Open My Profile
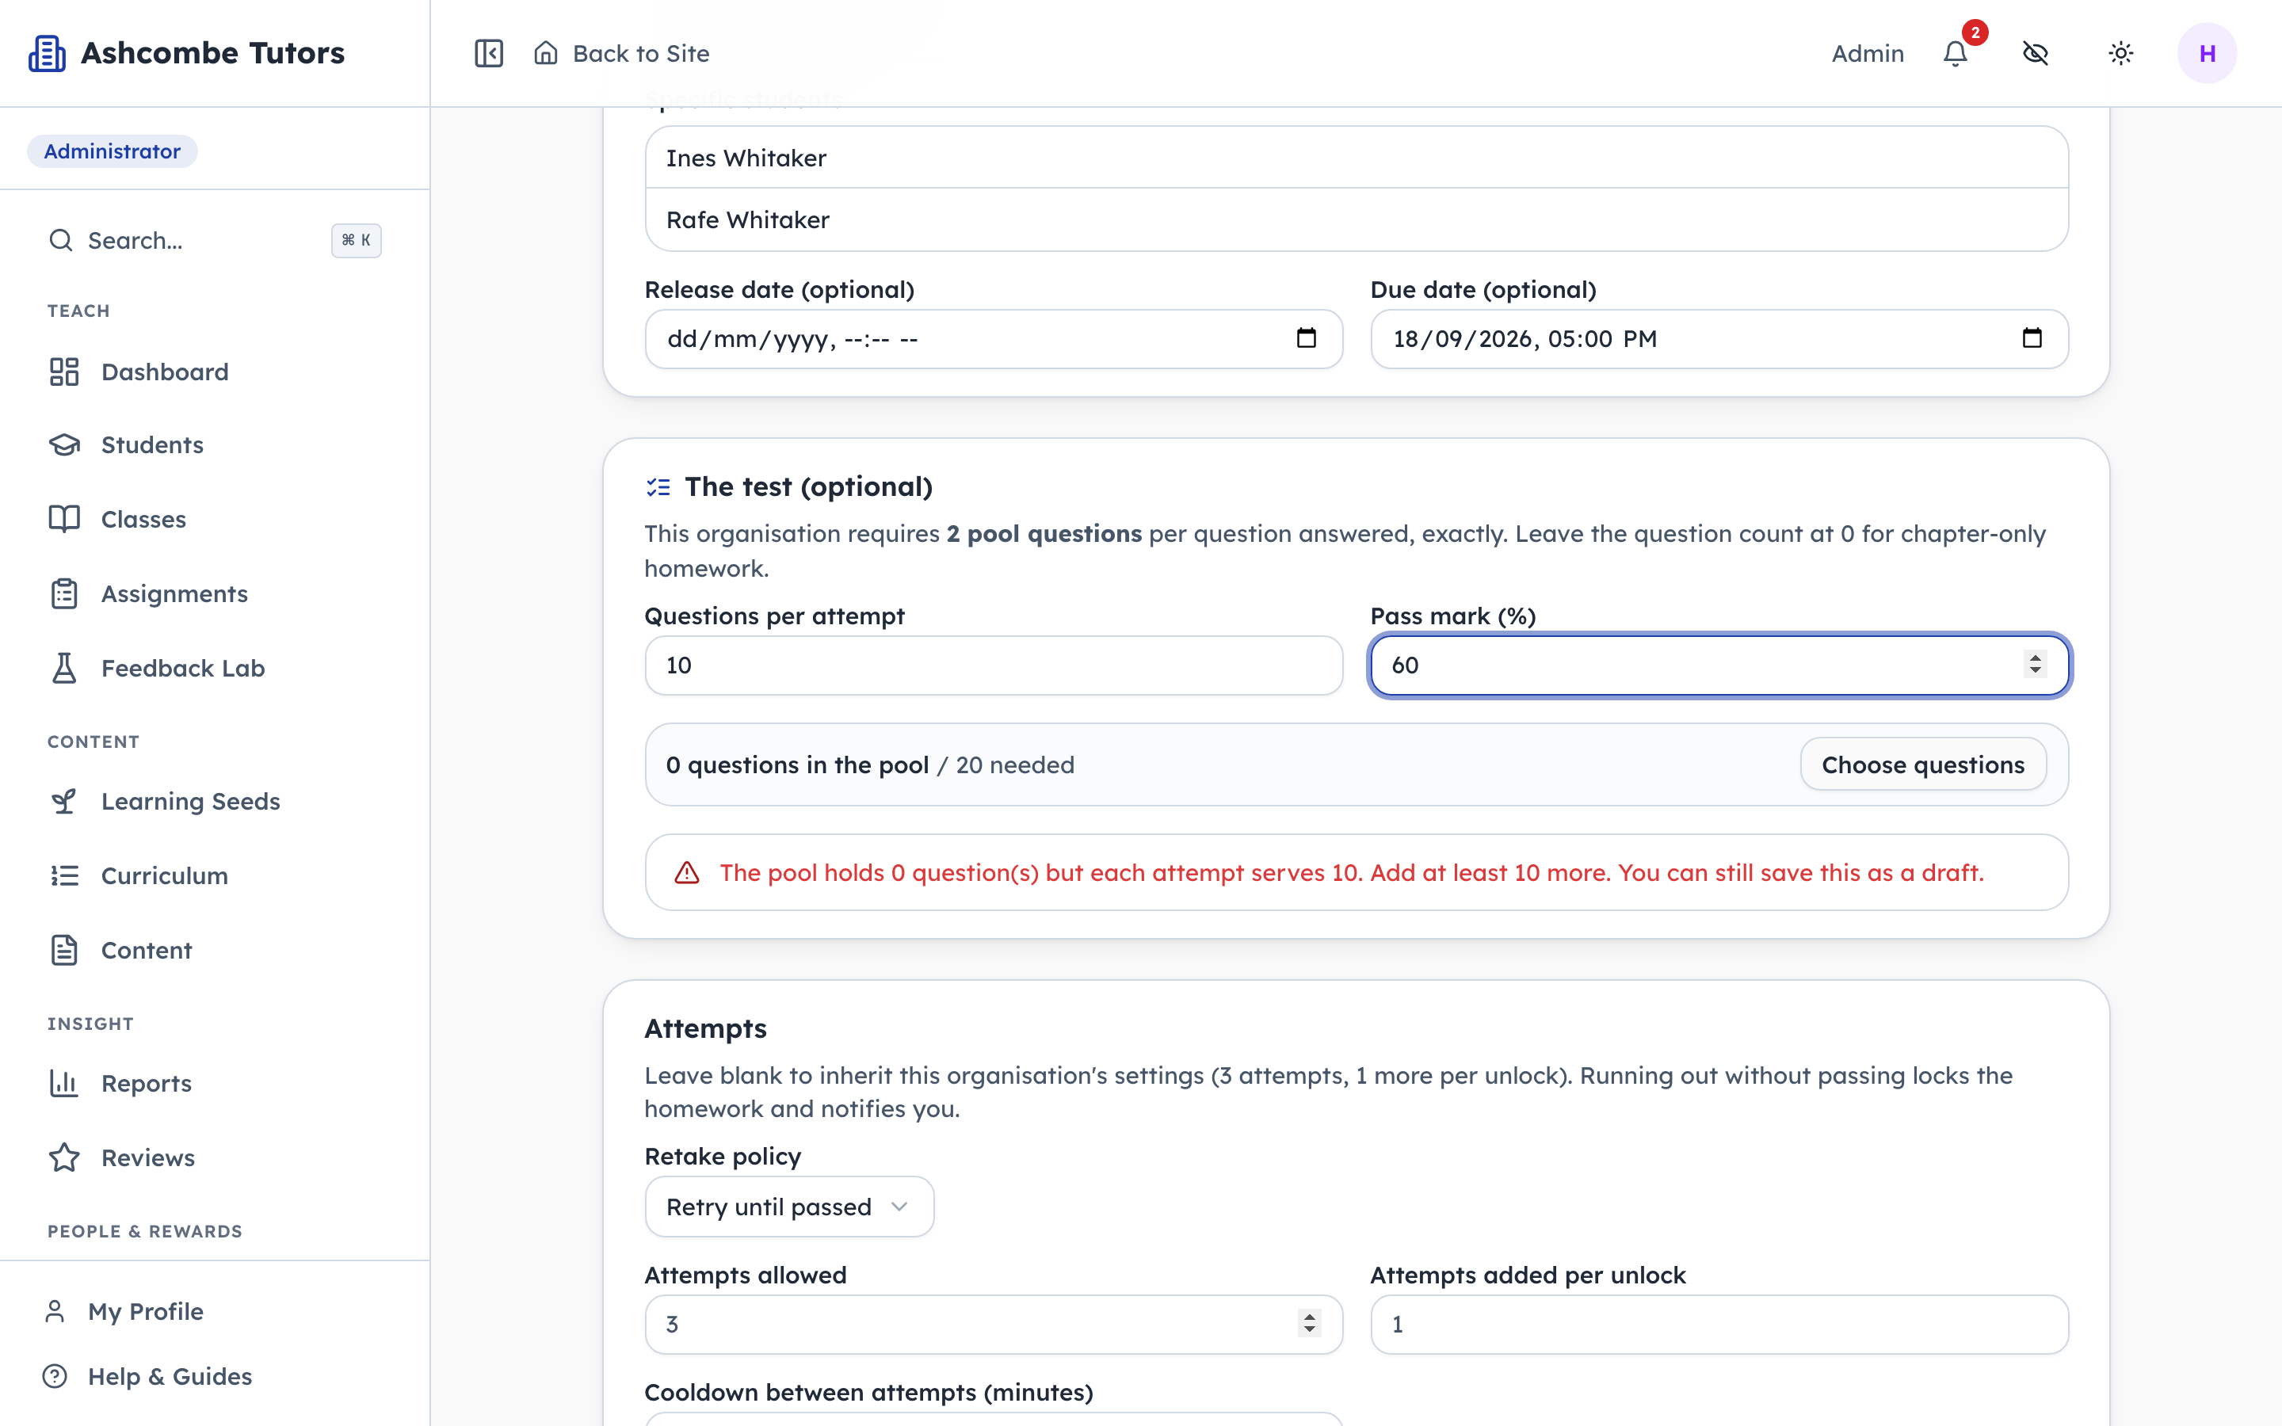The height and width of the screenshot is (1426, 2282). tap(145, 1311)
